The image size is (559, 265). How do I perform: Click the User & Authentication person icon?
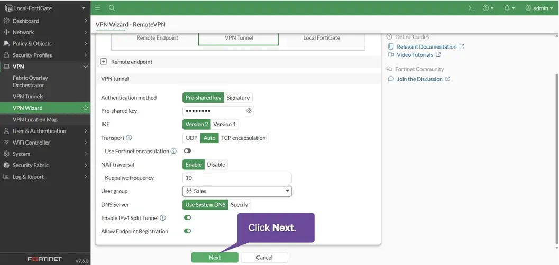coord(6,131)
